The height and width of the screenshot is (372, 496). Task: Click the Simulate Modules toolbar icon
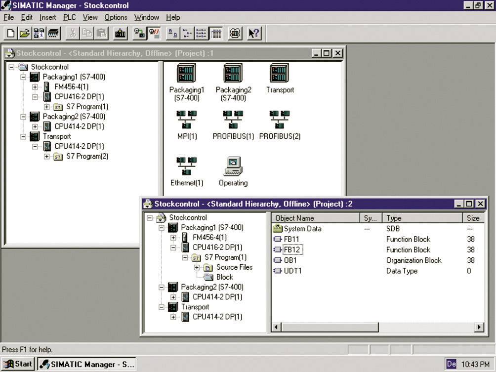point(234,33)
